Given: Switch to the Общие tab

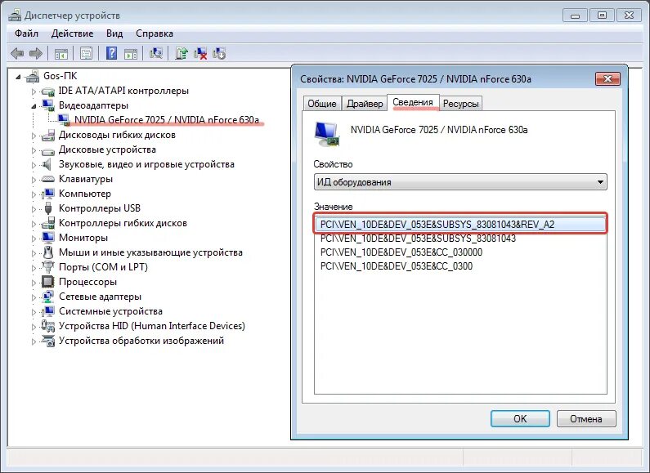Looking at the screenshot, I should point(321,104).
